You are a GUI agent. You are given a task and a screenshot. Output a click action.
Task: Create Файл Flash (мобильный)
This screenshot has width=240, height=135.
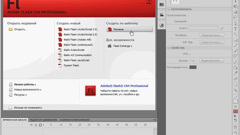[75, 45]
